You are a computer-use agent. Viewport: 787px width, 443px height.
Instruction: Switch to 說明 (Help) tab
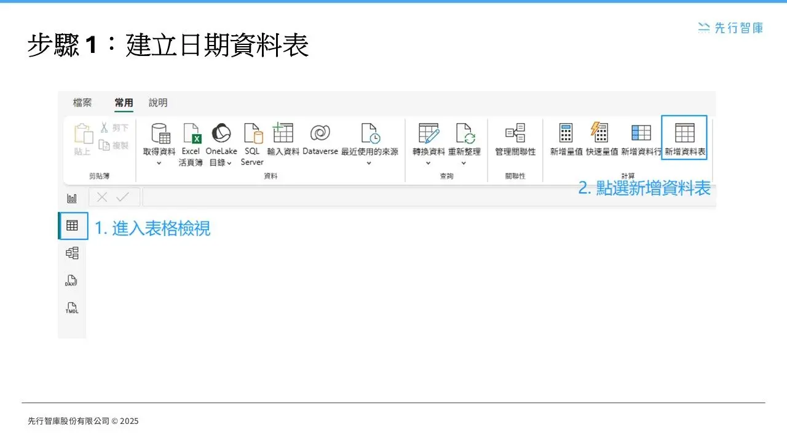(158, 103)
